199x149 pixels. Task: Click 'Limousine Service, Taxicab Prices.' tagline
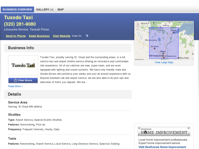click(27, 30)
